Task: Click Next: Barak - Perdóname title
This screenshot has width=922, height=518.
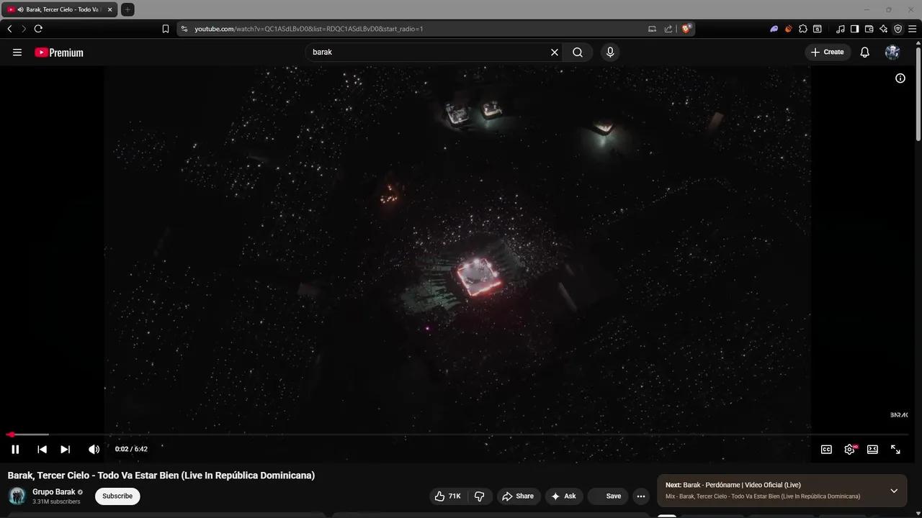Action: 733,485
